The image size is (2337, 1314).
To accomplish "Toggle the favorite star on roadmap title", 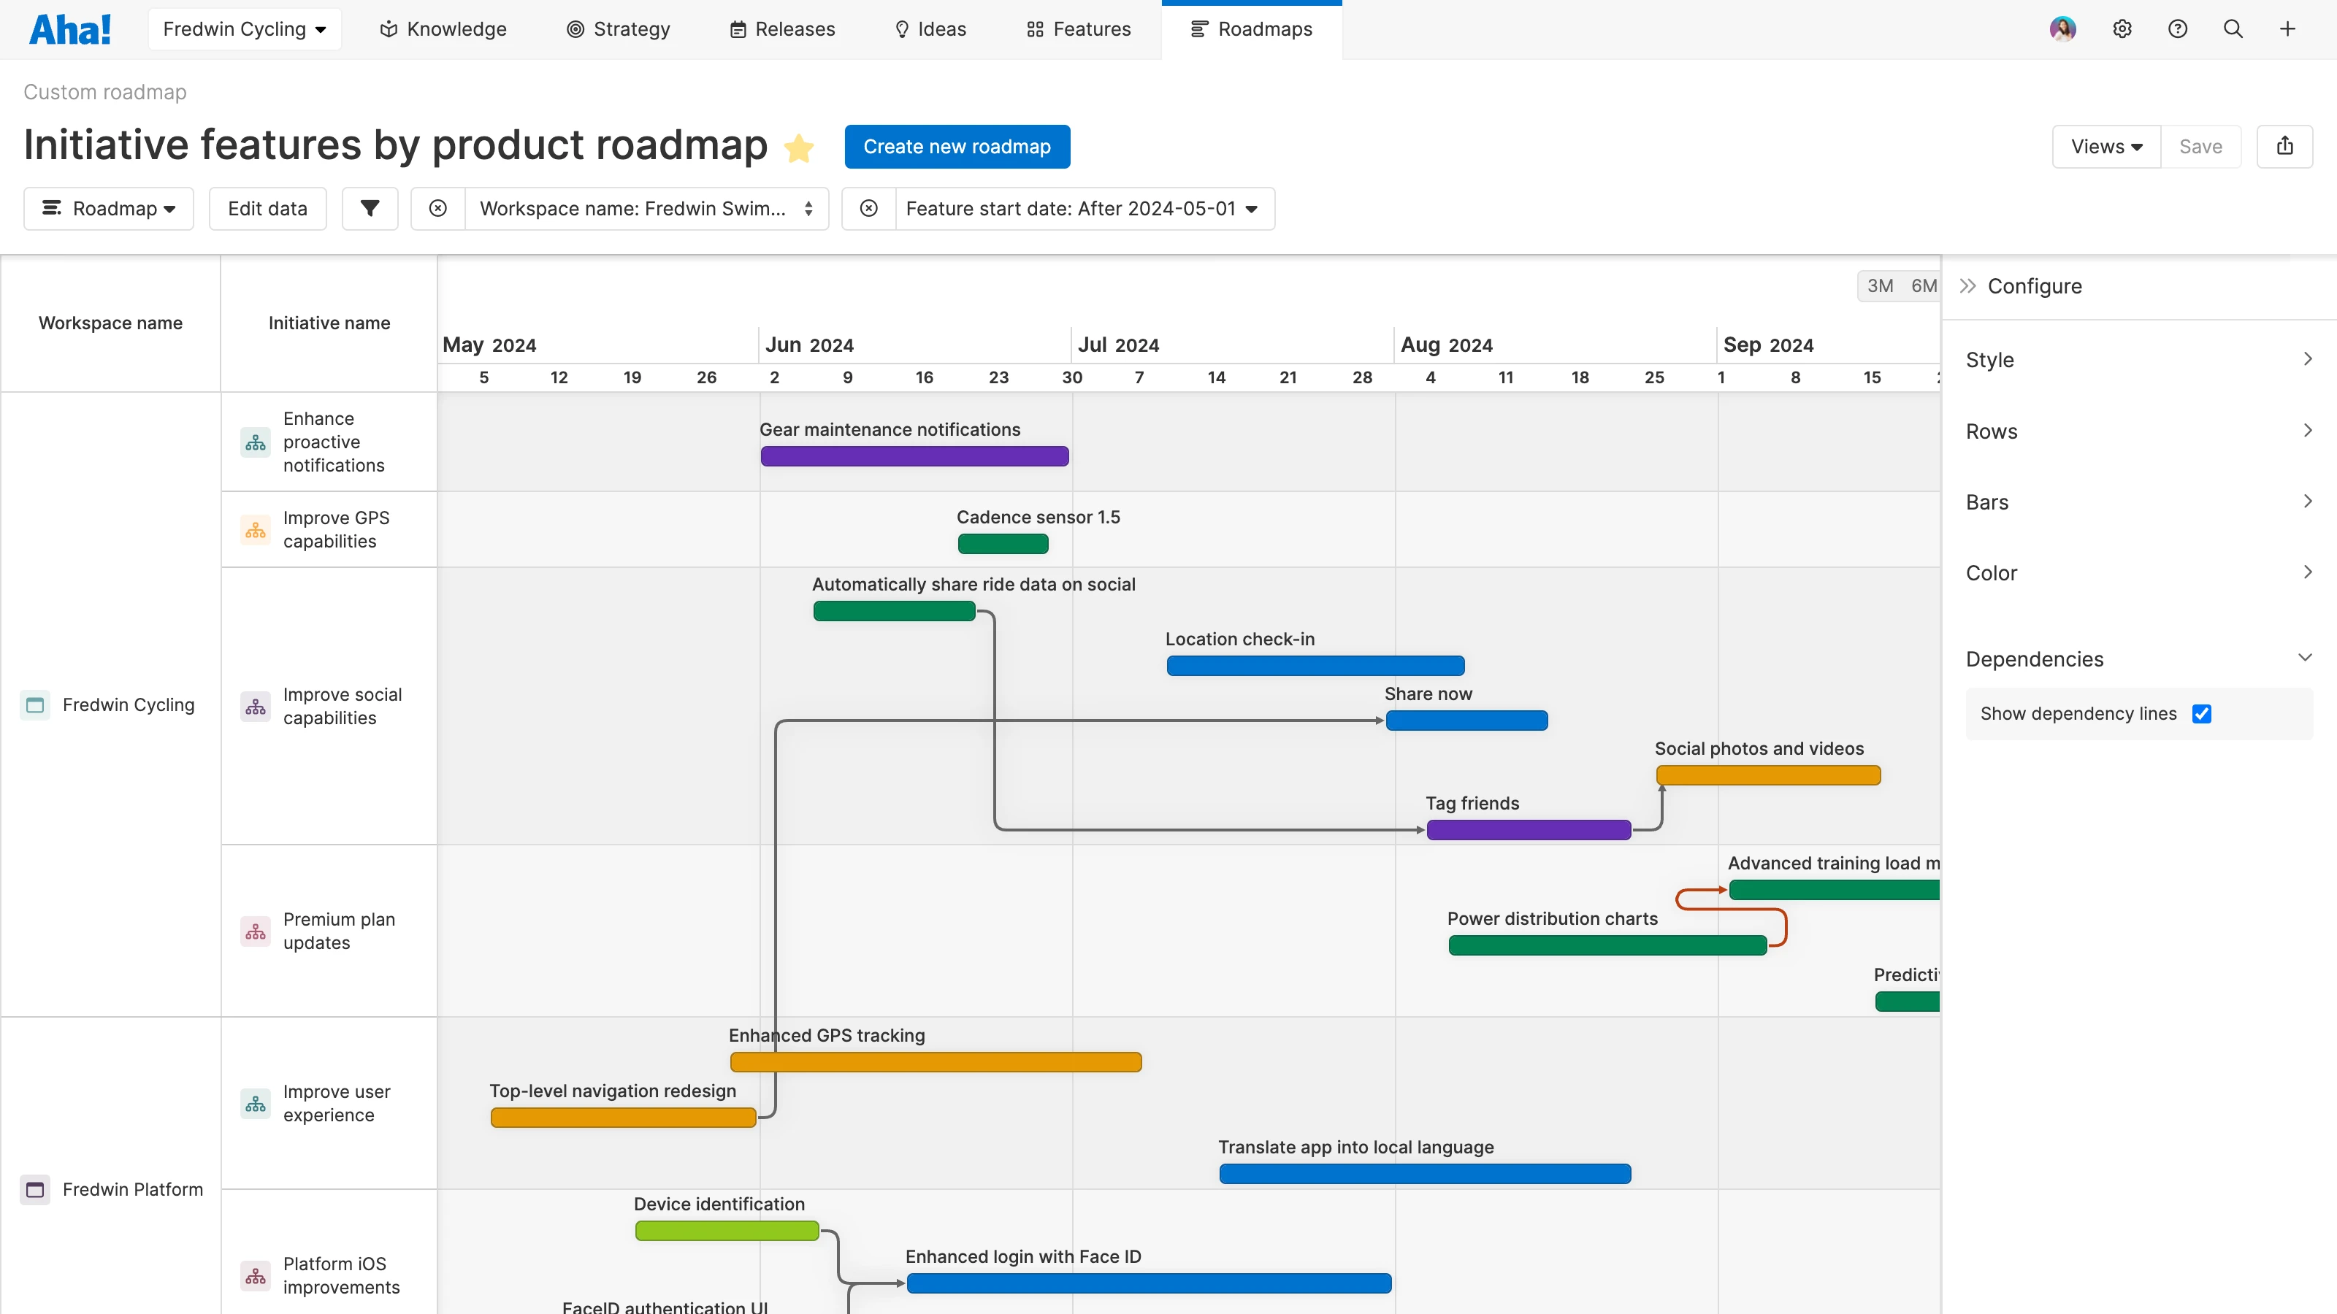I will pyautogui.click(x=799, y=147).
